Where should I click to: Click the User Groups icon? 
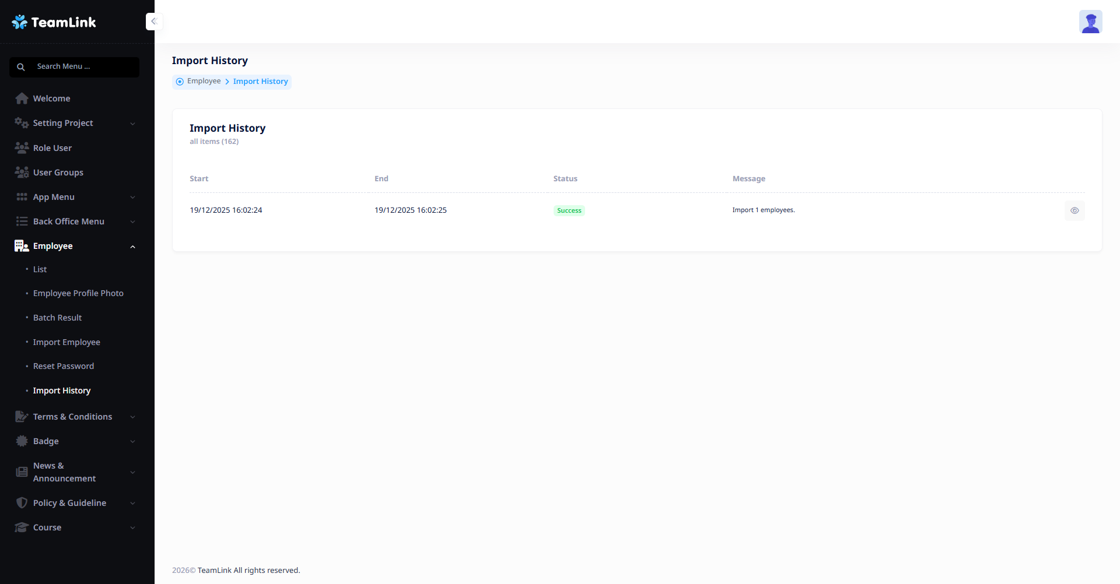(22, 173)
